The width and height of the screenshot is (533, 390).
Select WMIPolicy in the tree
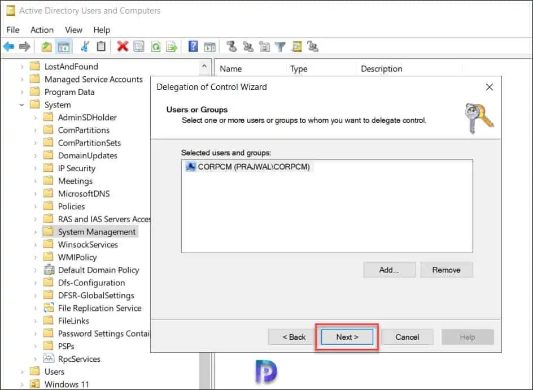coord(77,257)
